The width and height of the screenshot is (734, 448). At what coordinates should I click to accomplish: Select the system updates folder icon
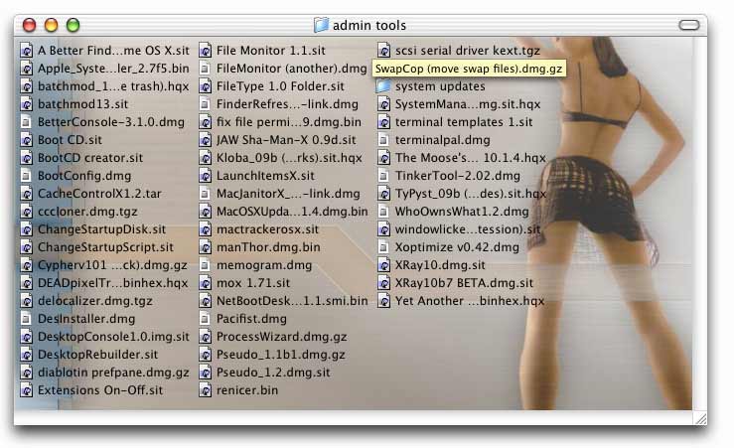[383, 86]
